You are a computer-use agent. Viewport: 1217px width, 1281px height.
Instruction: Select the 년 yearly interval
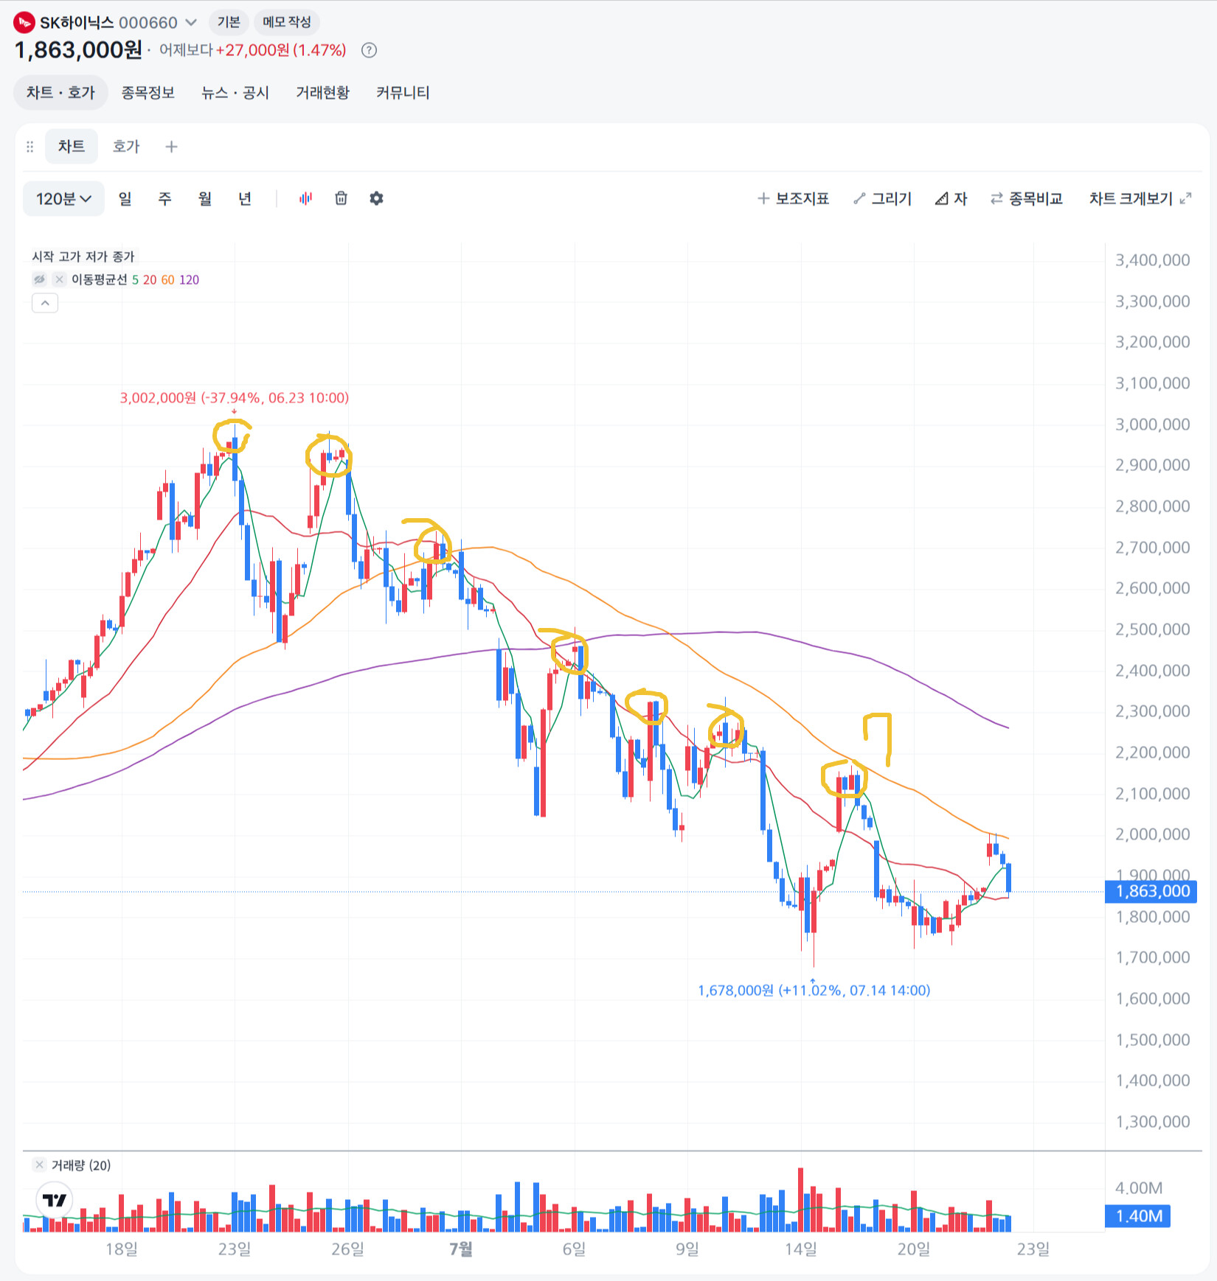[245, 199]
